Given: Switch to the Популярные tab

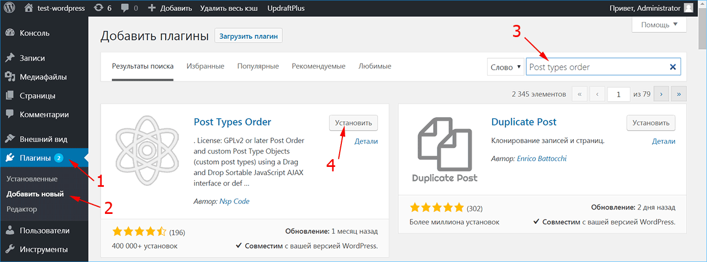Looking at the screenshot, I should tap(258, 66).
